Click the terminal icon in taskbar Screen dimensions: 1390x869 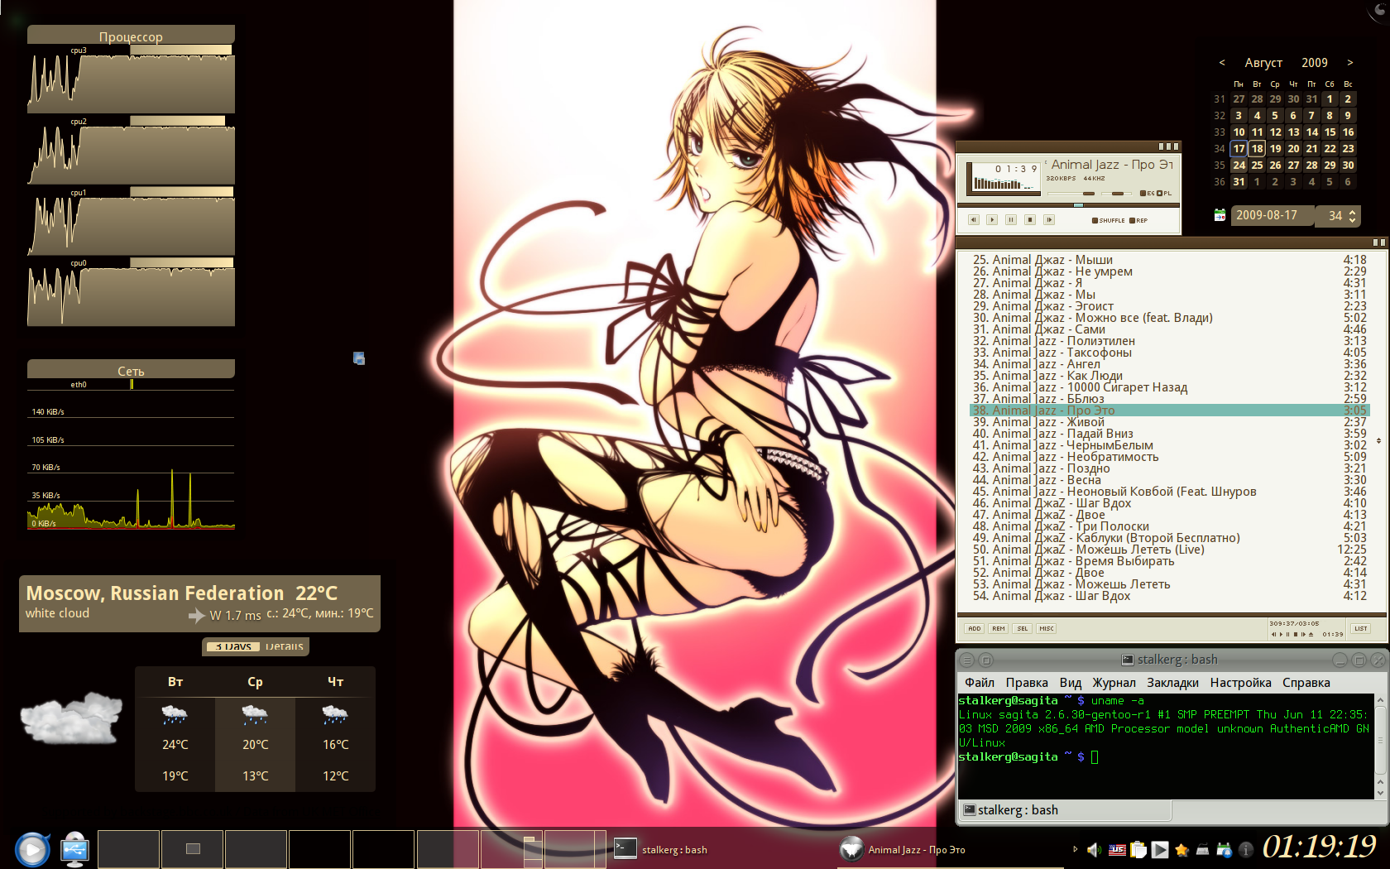[x=625, y=848]
